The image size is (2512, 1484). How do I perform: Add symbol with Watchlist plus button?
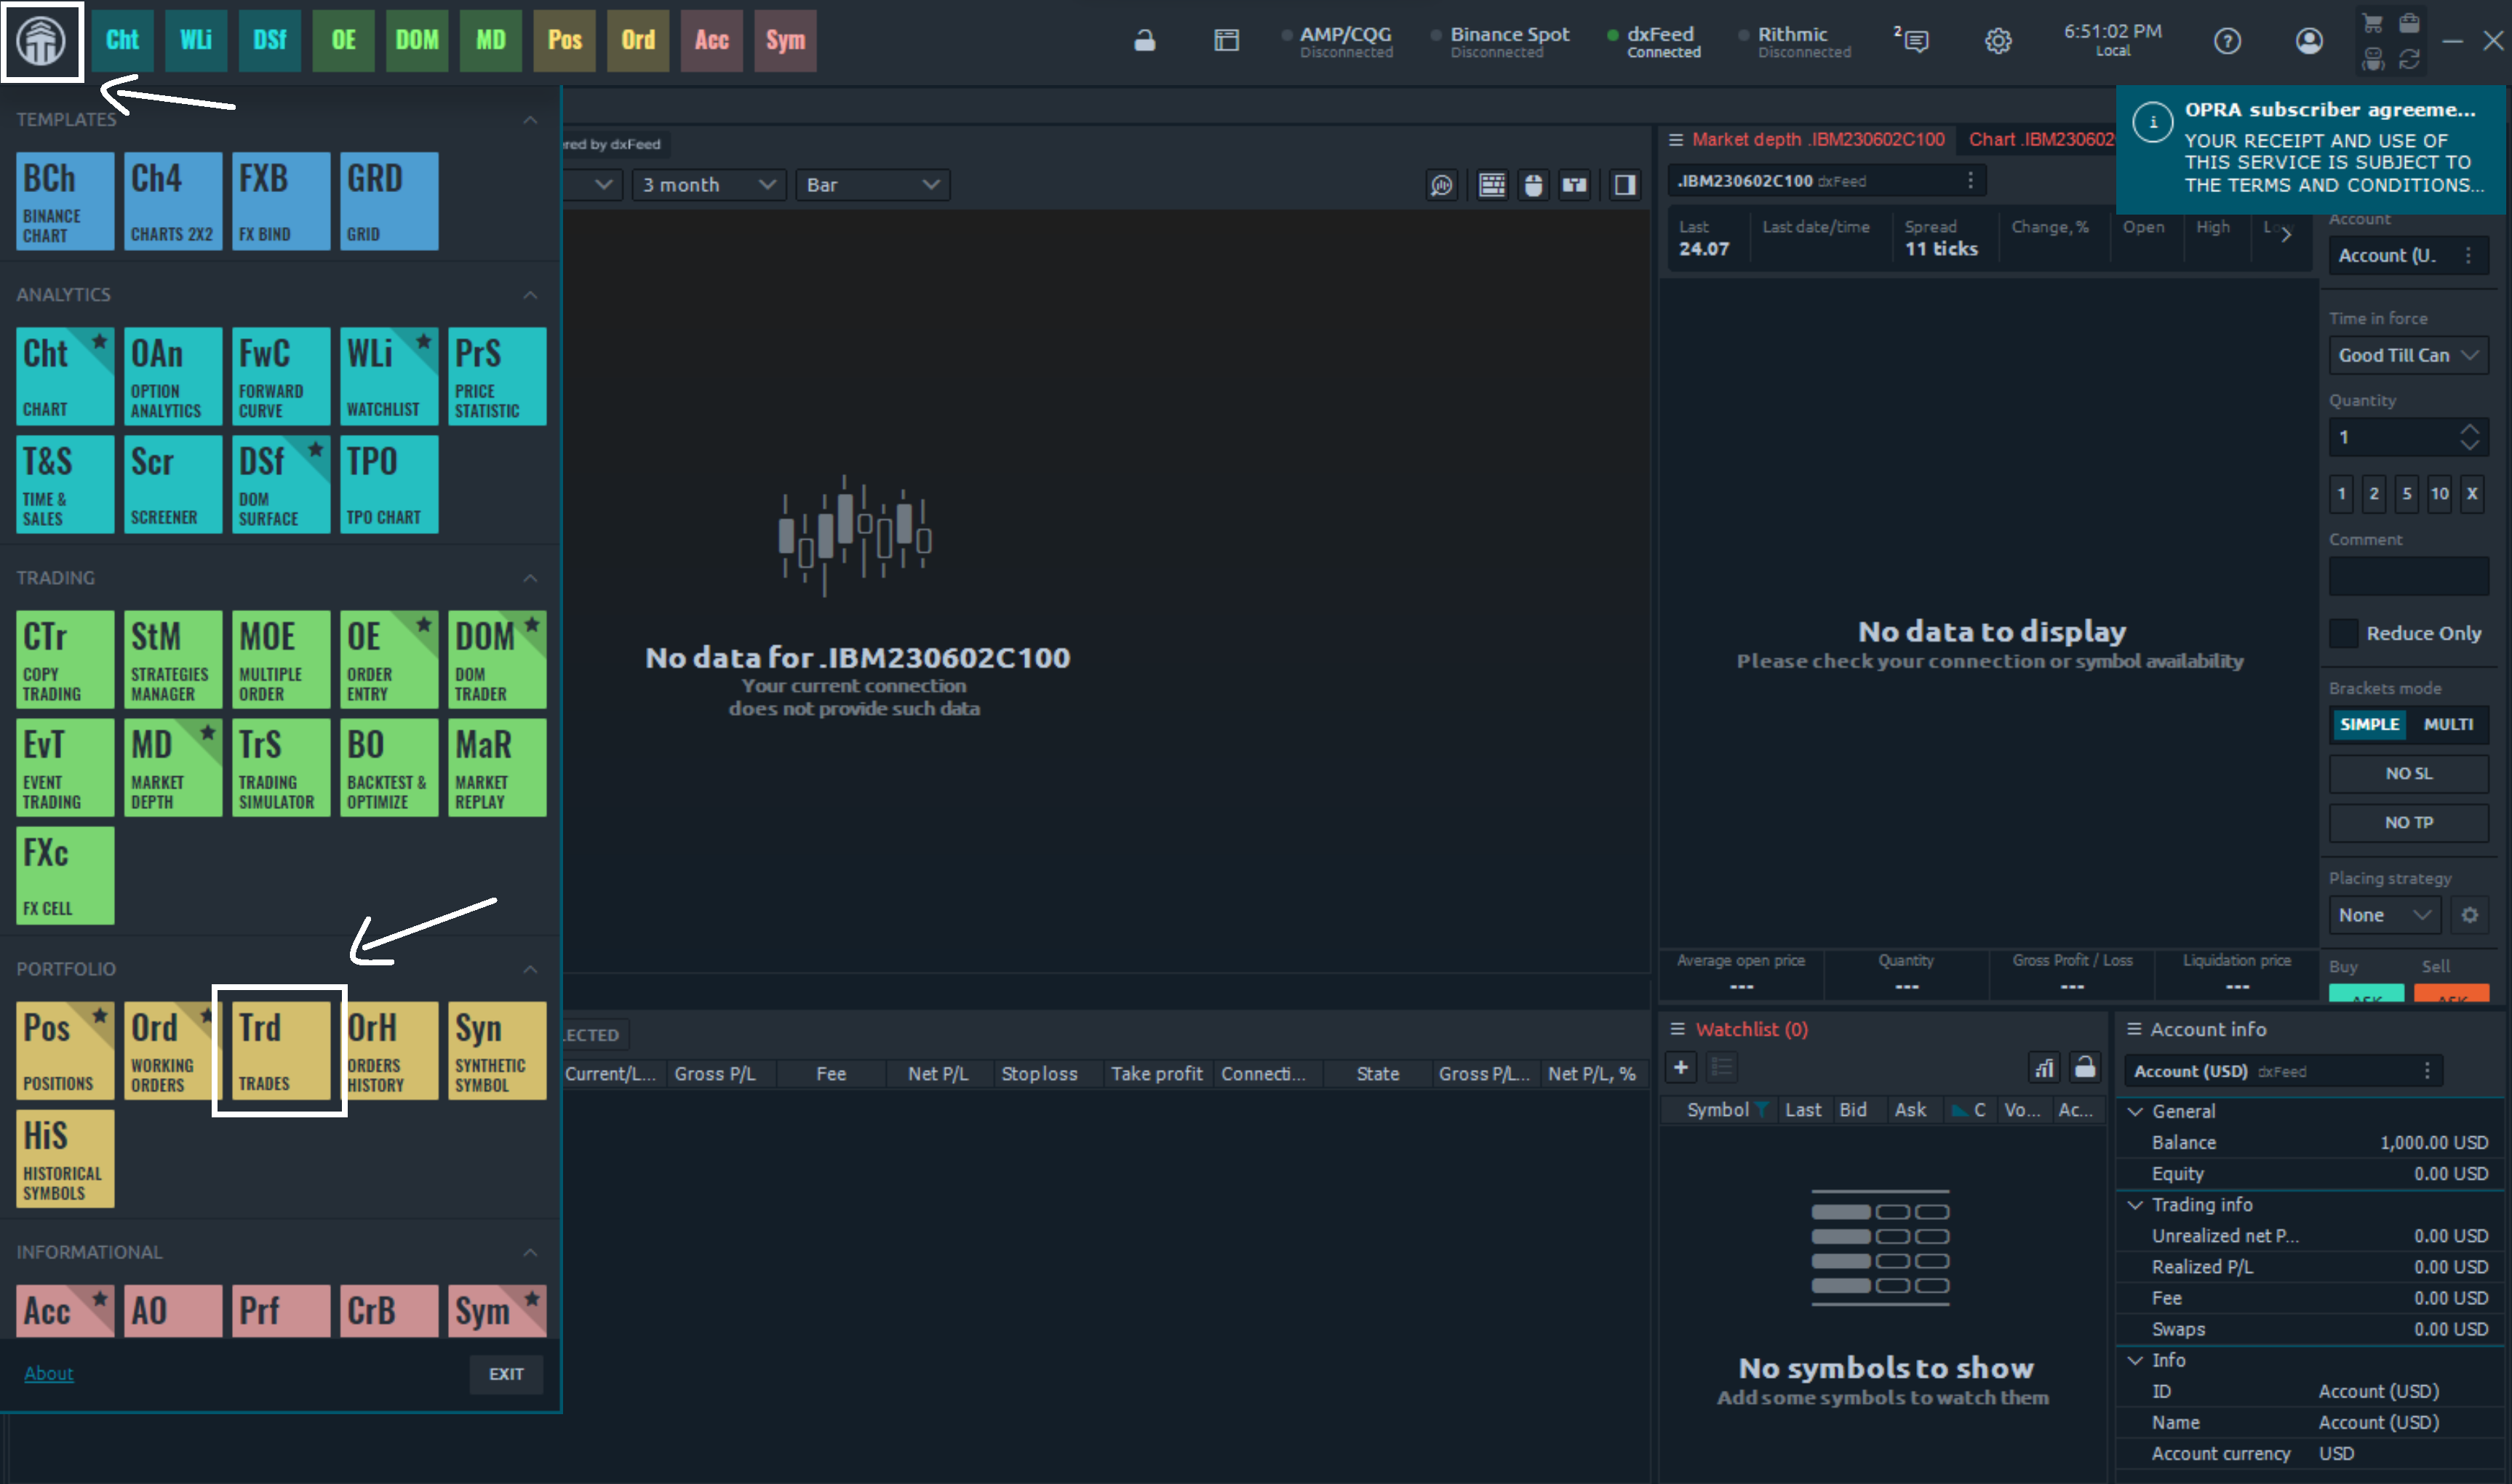(1681, 1067)
